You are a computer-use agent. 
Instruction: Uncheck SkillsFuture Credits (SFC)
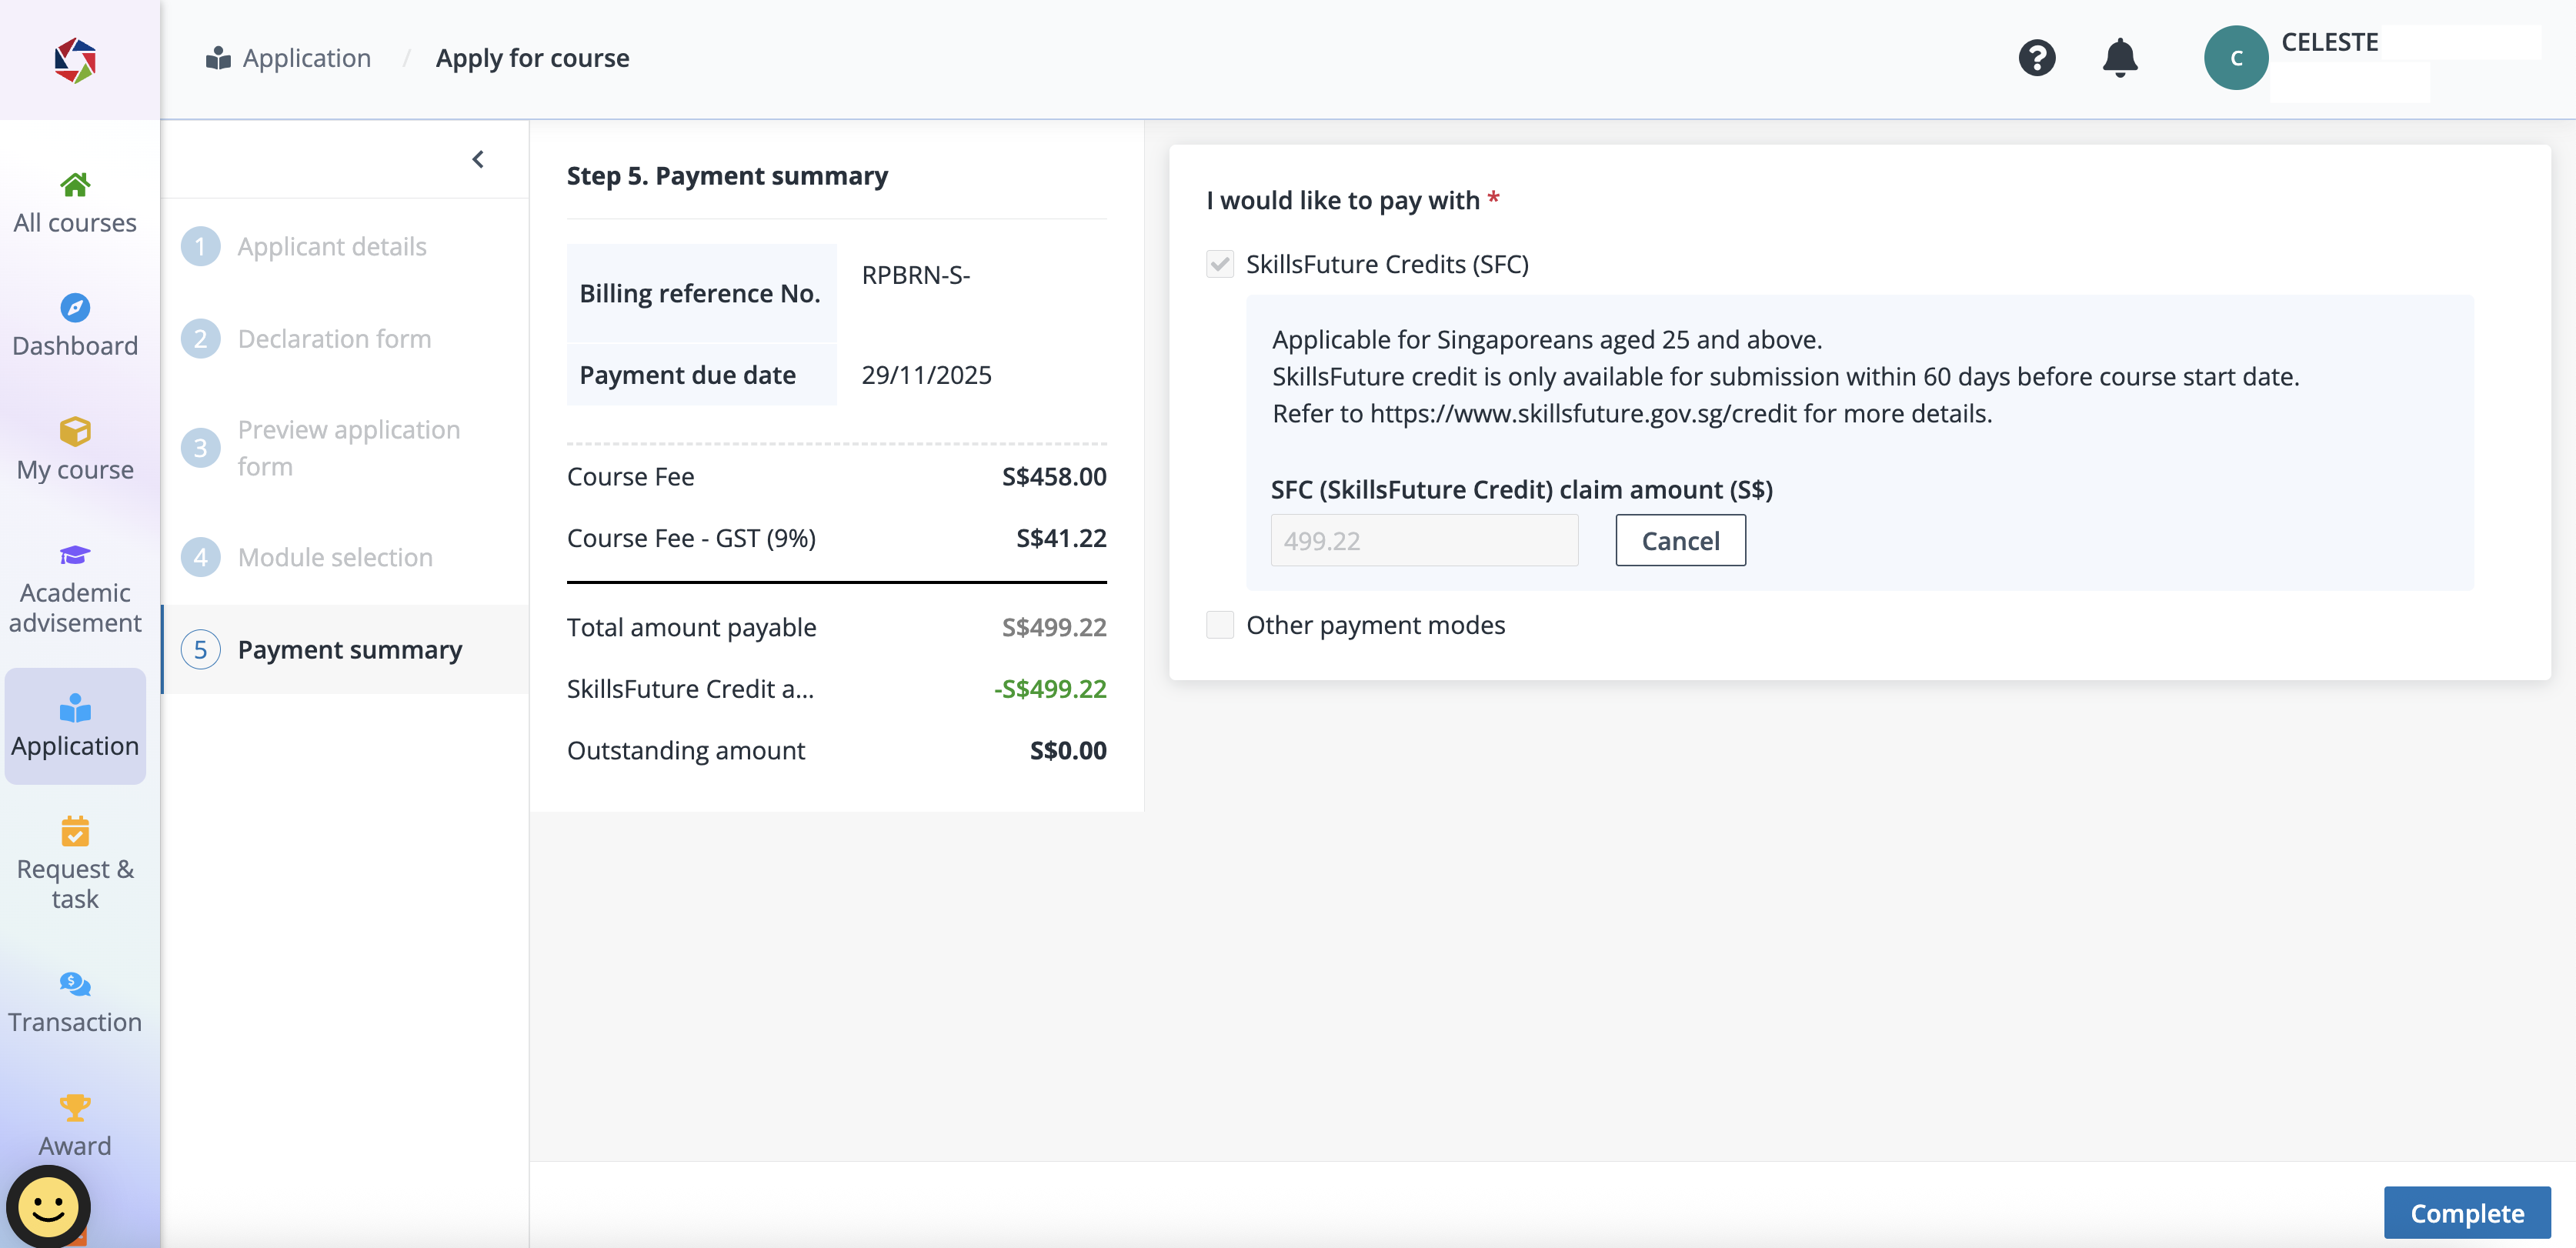[x=1220, y=264]
